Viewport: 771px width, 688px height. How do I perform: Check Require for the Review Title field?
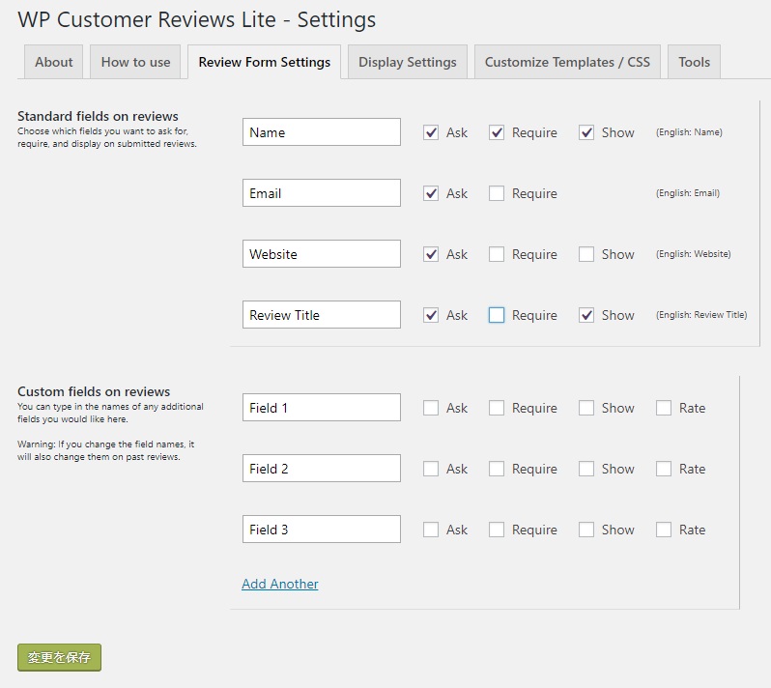(497, 315)
